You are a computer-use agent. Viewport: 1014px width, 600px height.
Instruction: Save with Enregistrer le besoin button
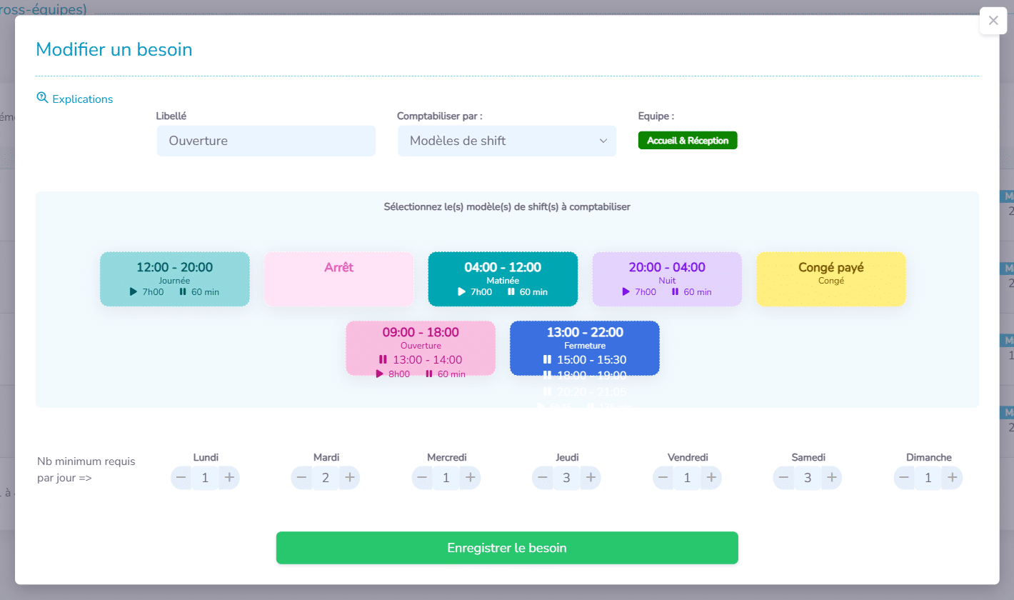click(x=507, y=548)
